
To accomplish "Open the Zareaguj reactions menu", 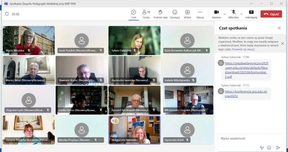I will coord(175,14).
